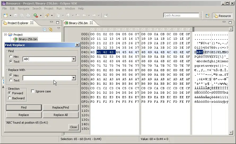Open the Next Annotation dropdown arrow
Viewport: 236px width, 144px height.
(x=63, y=15)
